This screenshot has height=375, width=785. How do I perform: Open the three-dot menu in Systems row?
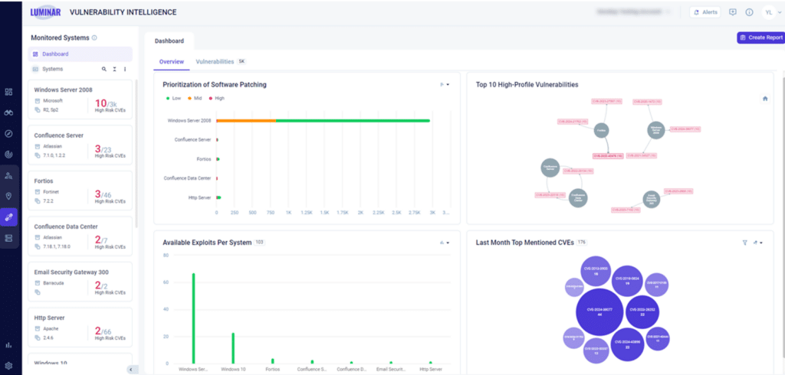pos(125,69)
